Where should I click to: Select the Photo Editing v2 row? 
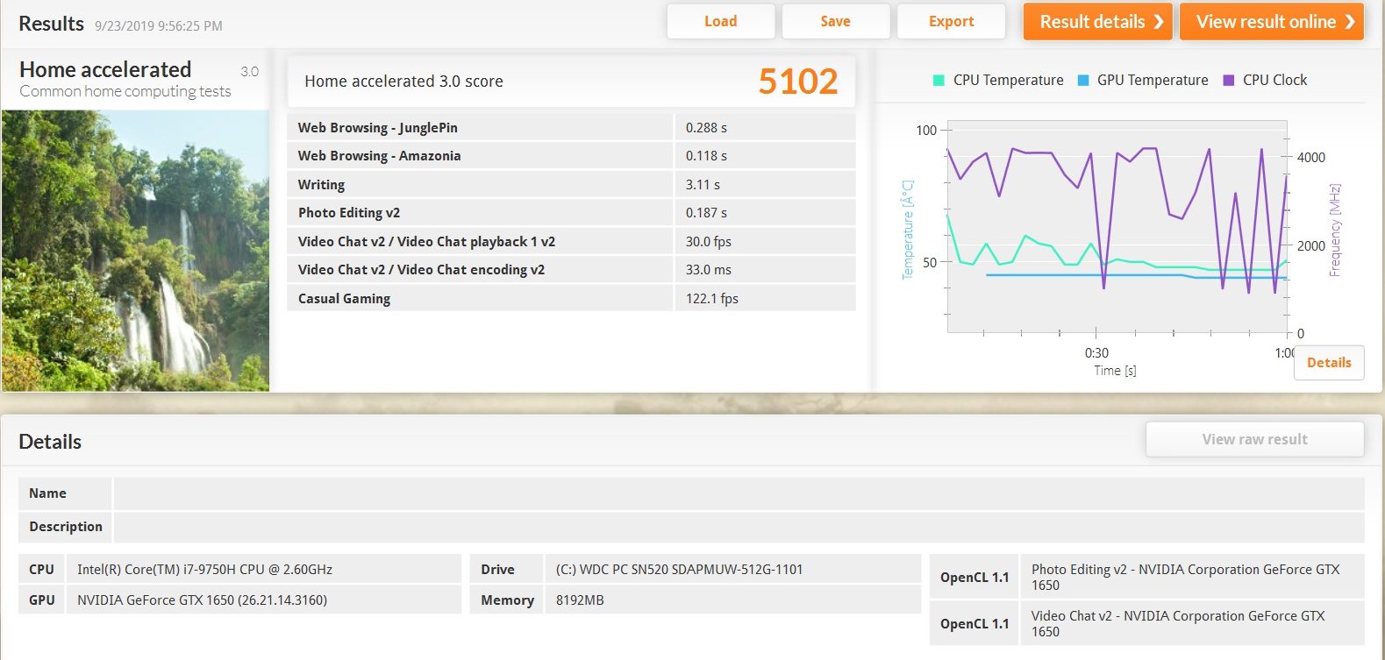click(x=571, y=213)
